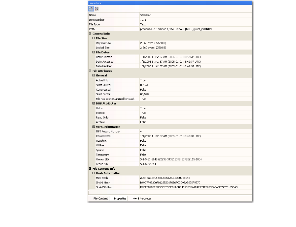The image size is (296, 227).
Task: Select the Record date value
Action: pos(171,136)
